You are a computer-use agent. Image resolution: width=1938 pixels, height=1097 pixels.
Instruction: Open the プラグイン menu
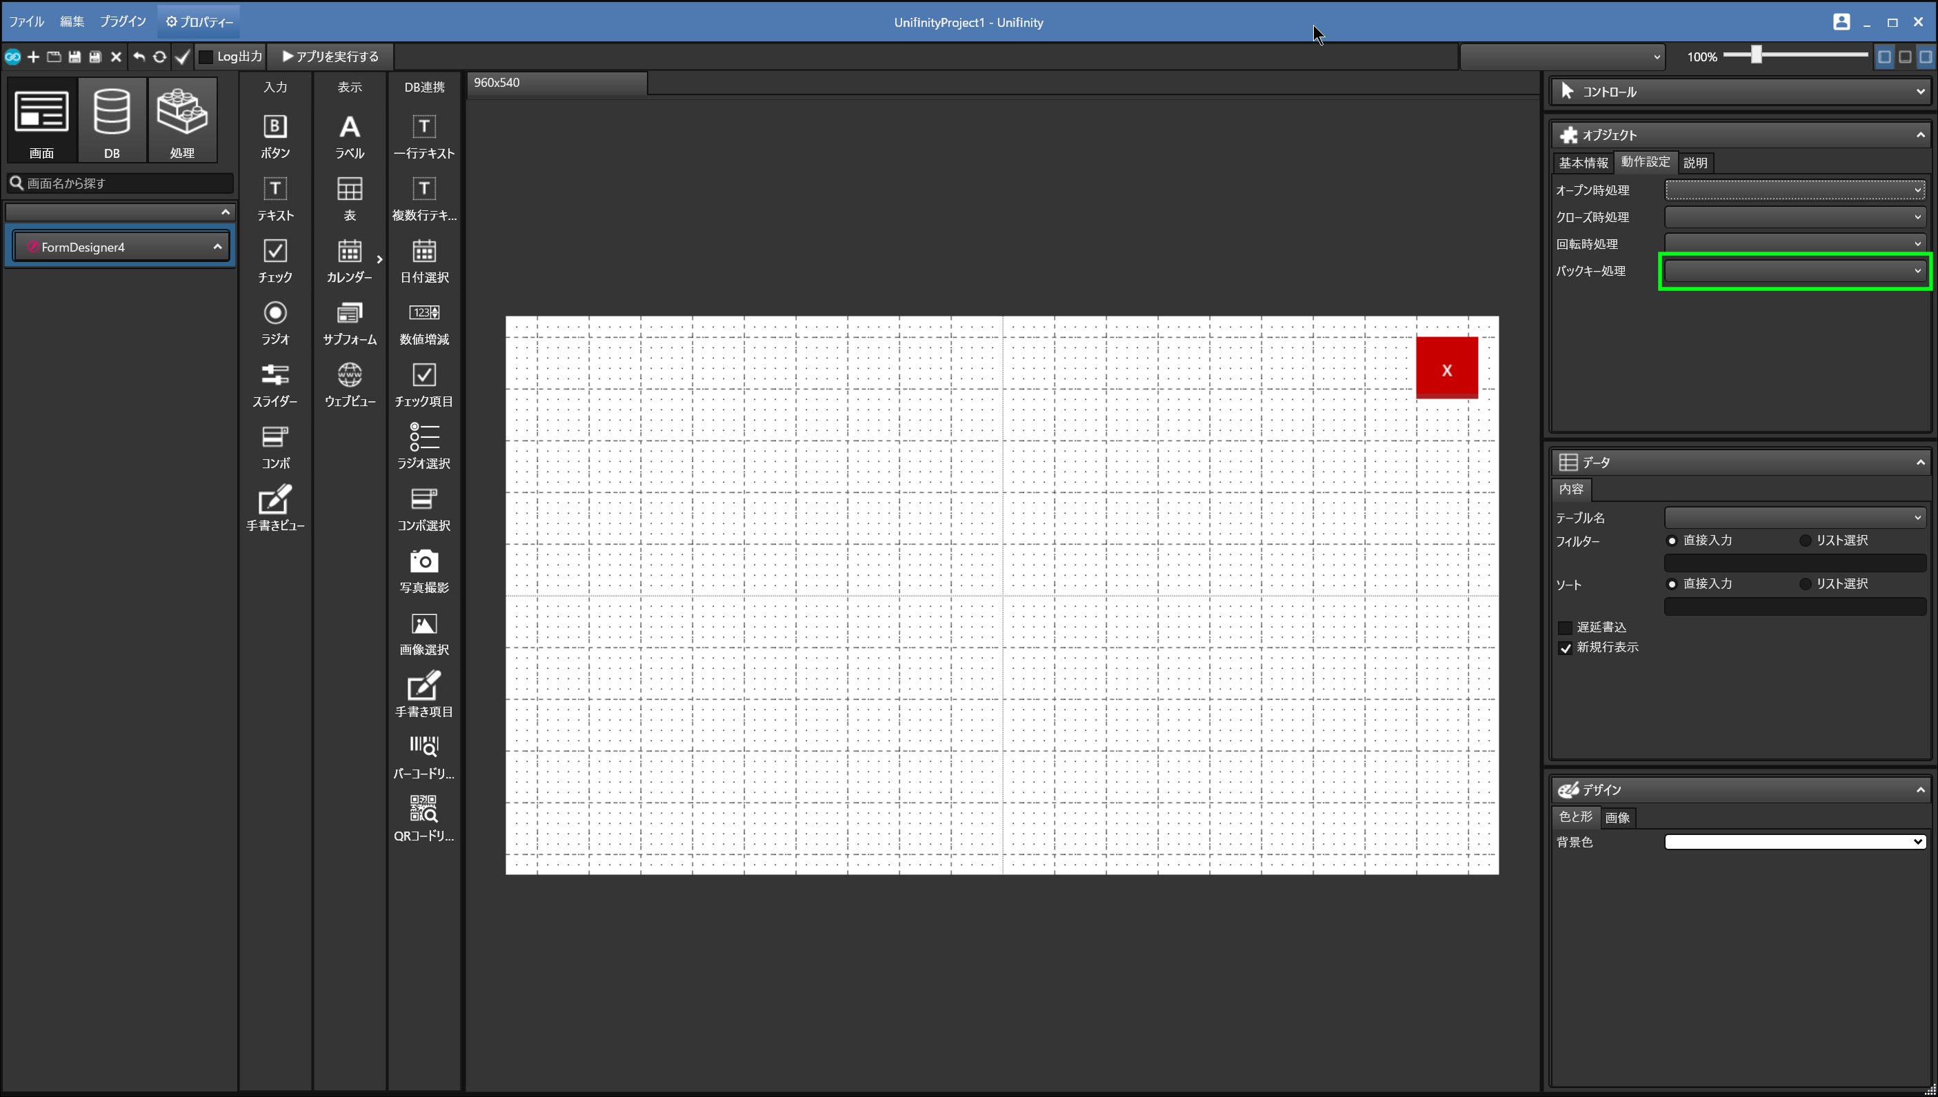click(123, 22)
